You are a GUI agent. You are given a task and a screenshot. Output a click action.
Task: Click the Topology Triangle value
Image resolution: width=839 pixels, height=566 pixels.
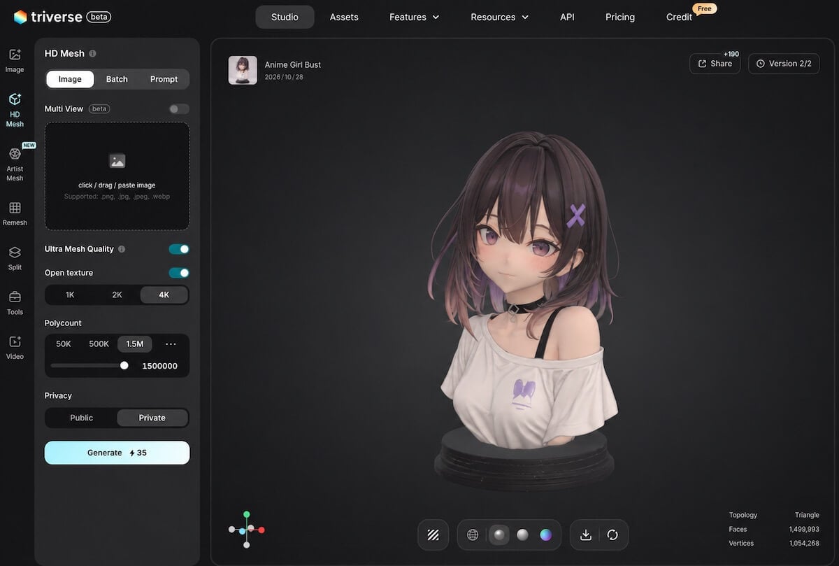[x=807, y=515]
